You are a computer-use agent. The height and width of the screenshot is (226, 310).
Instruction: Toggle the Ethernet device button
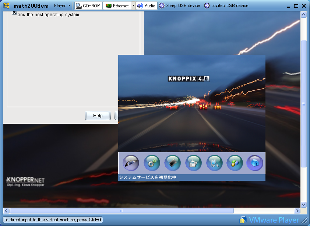[x=117, y=6]
